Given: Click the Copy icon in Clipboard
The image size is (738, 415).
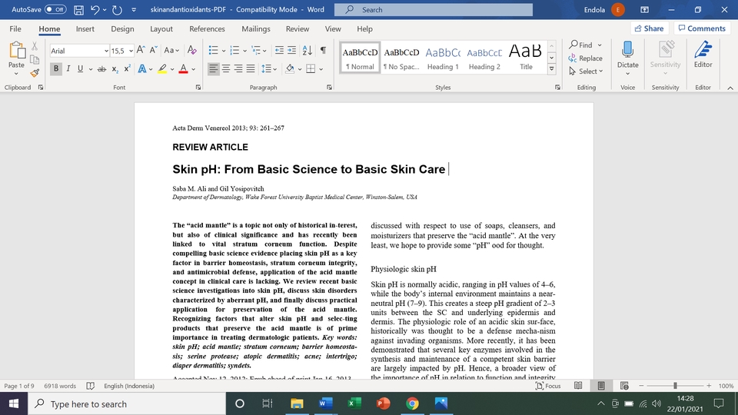Looking at the screenshot, I should [x=35, y=59].
